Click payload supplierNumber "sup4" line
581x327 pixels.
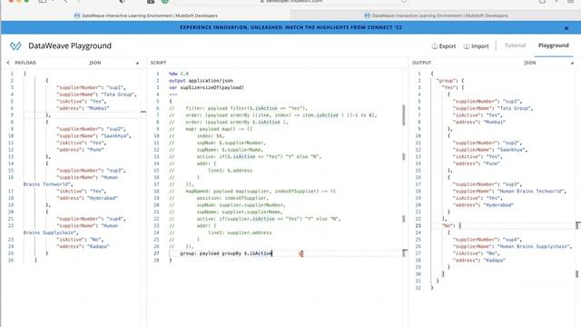click(91, 219)
